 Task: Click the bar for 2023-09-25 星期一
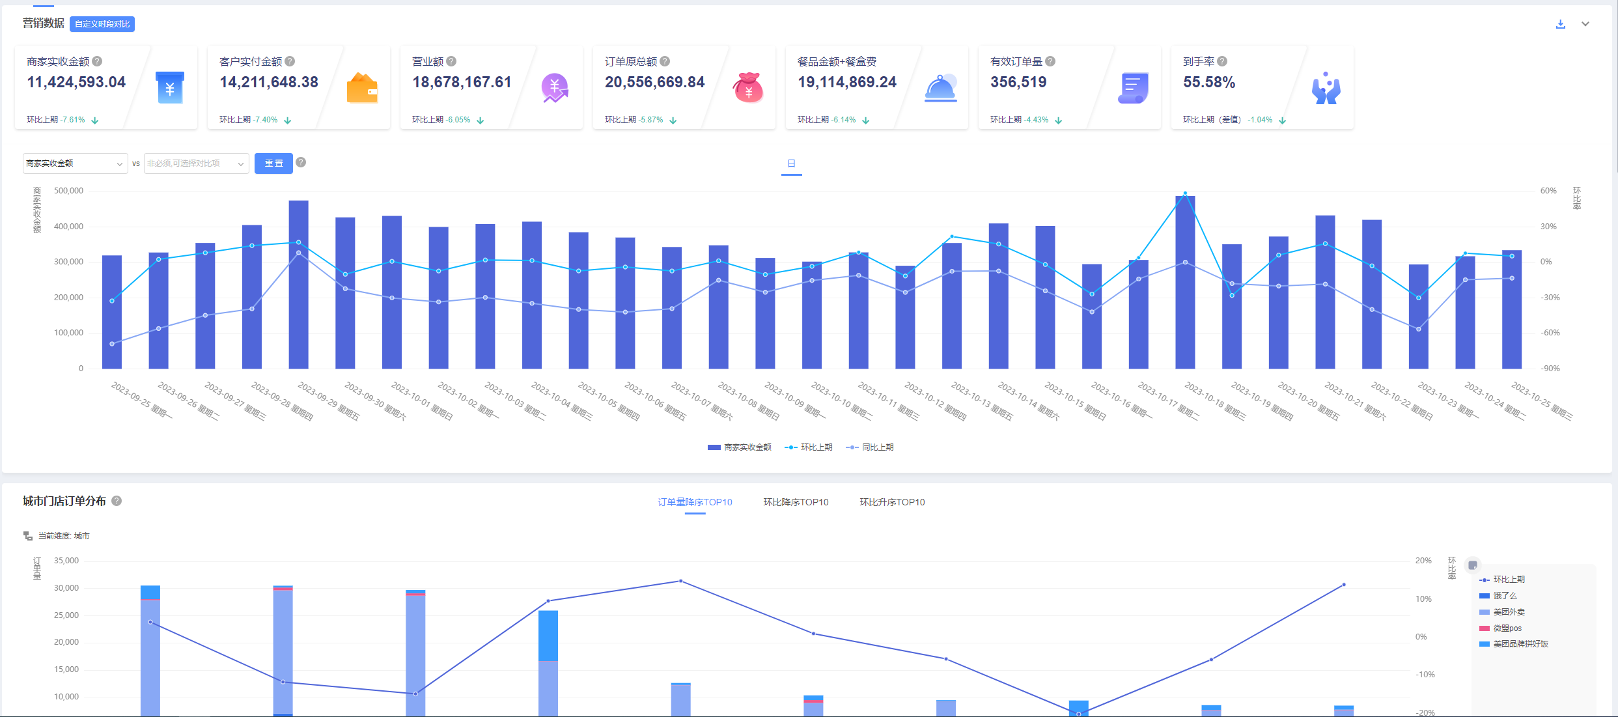click(112, 312)
